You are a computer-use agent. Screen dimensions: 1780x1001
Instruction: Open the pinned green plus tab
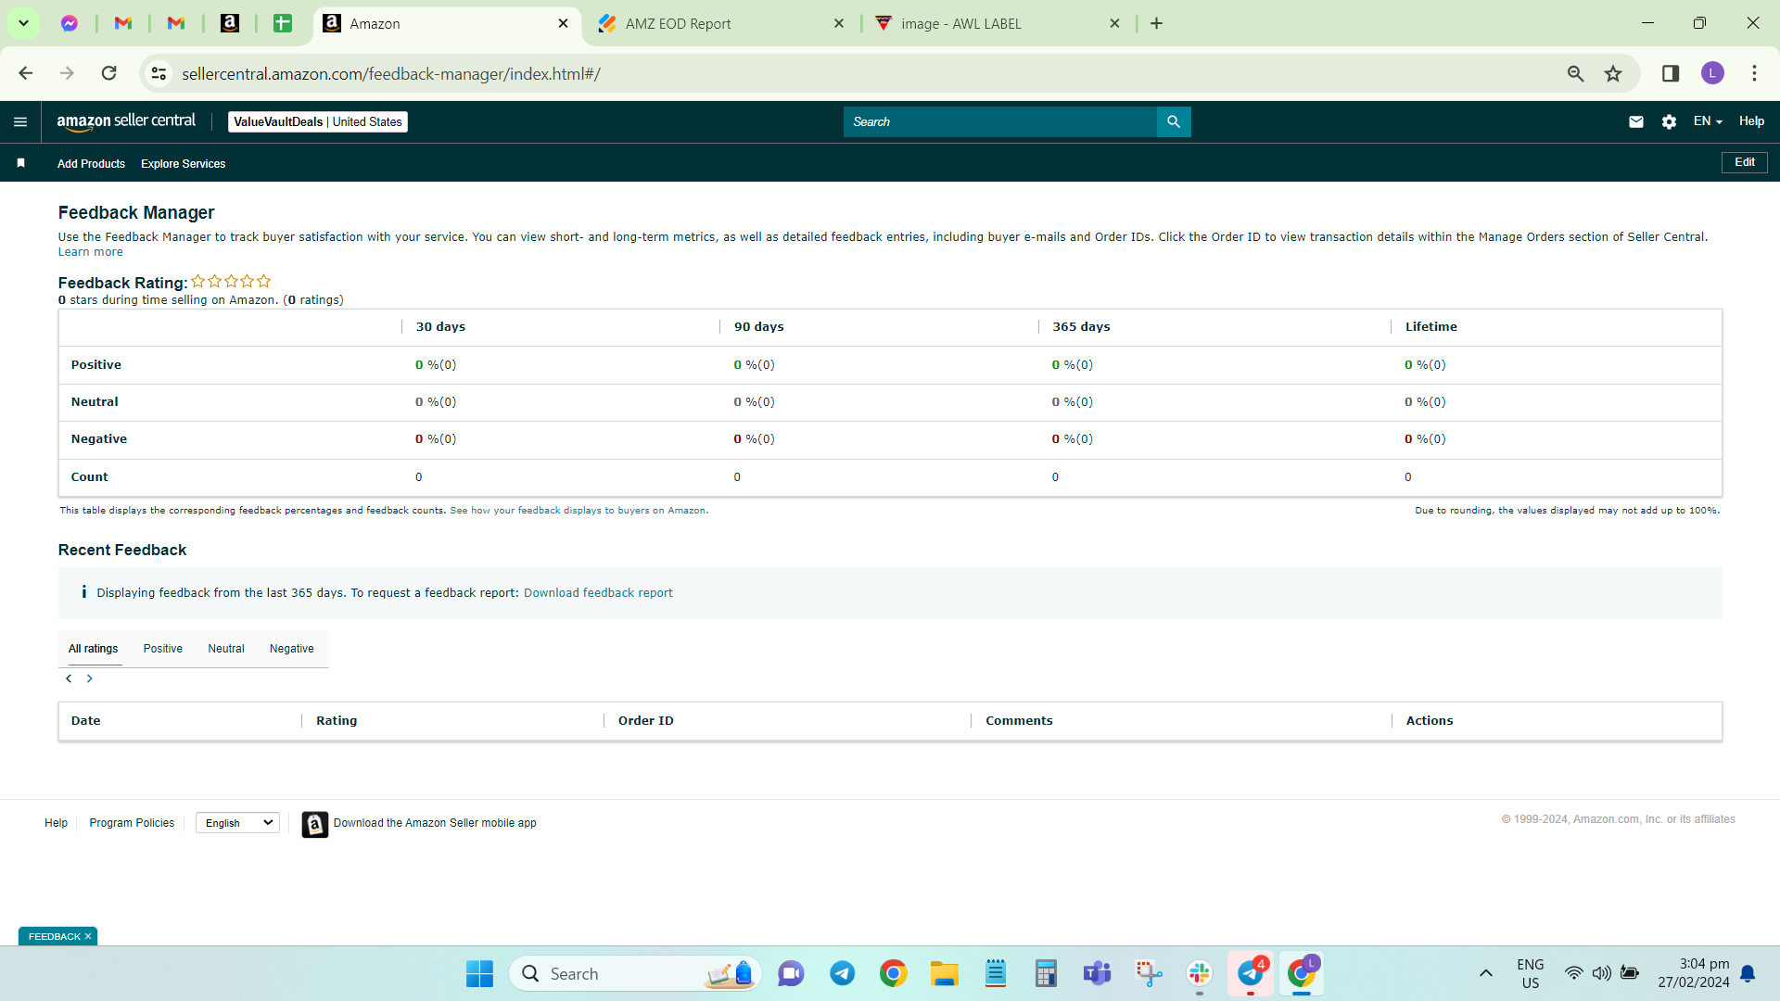click(x=283, y=23)
